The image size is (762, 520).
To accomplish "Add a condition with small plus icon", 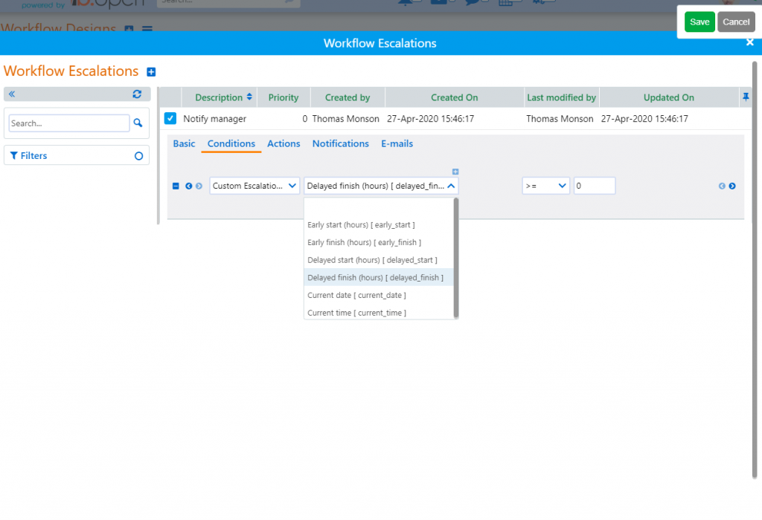I will click(x=455, y=172).
